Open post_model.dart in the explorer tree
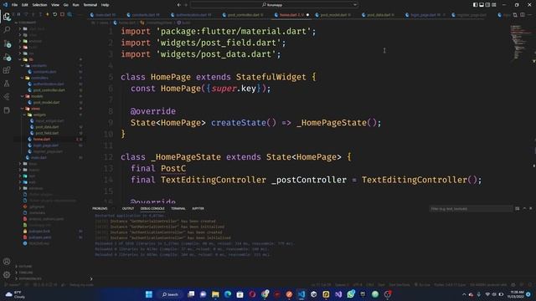 (x=46, y=102)
